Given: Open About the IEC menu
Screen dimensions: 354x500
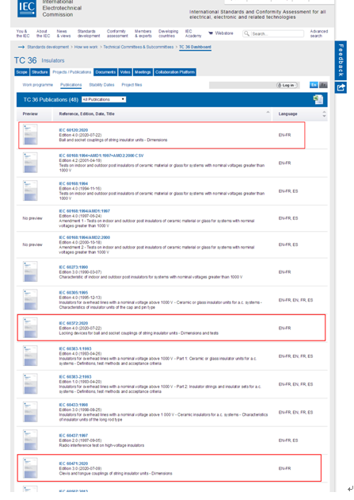Looking at the screenshot, I should tap(43, 33).
